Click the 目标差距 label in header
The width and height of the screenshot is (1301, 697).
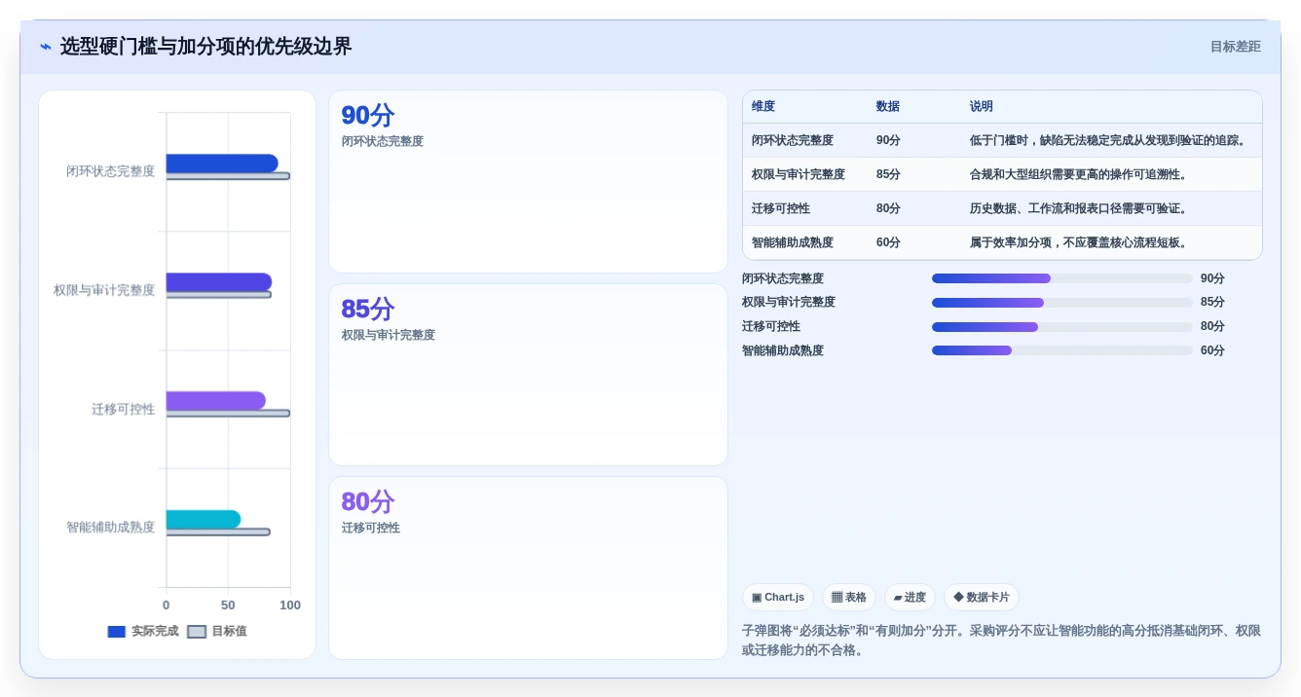coord(1235,47)
